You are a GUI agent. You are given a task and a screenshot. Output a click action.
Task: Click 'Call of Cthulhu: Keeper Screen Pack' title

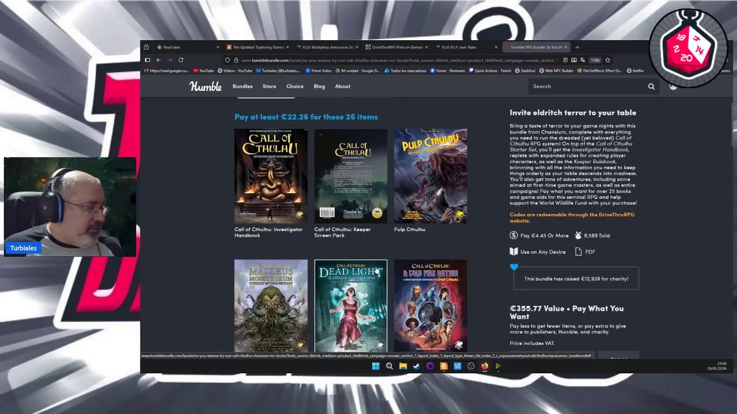(x=343, y=232)
